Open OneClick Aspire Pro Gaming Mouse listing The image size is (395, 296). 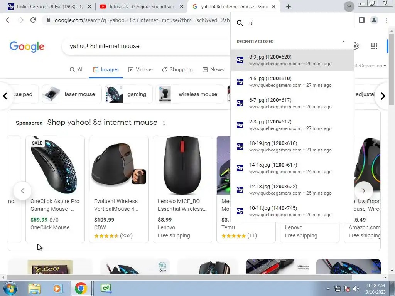(x=55, y=205)
